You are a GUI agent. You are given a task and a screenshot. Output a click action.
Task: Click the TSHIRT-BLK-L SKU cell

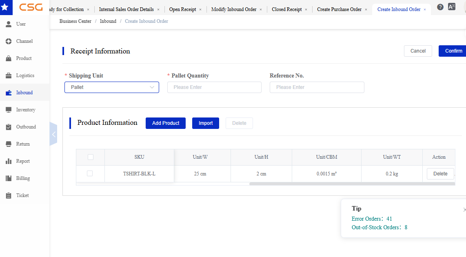139,174
